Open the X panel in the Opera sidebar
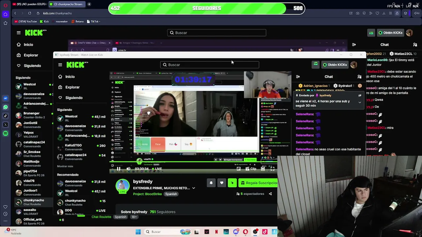 tap(5, 125)
